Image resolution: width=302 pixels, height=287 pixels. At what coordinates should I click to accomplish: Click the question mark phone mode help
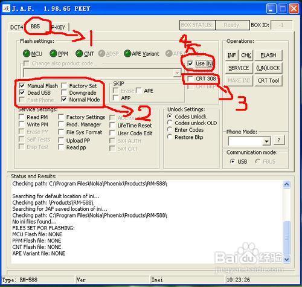pyautogui.click(x=279, y=140)
